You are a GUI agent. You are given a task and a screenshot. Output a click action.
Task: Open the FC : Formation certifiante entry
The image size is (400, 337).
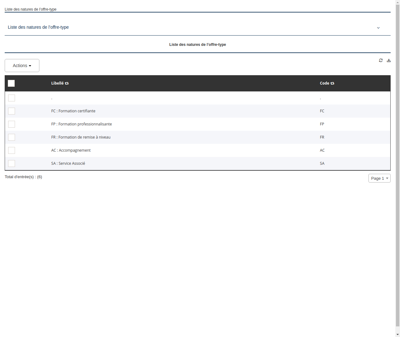click(x=73, y=111)
